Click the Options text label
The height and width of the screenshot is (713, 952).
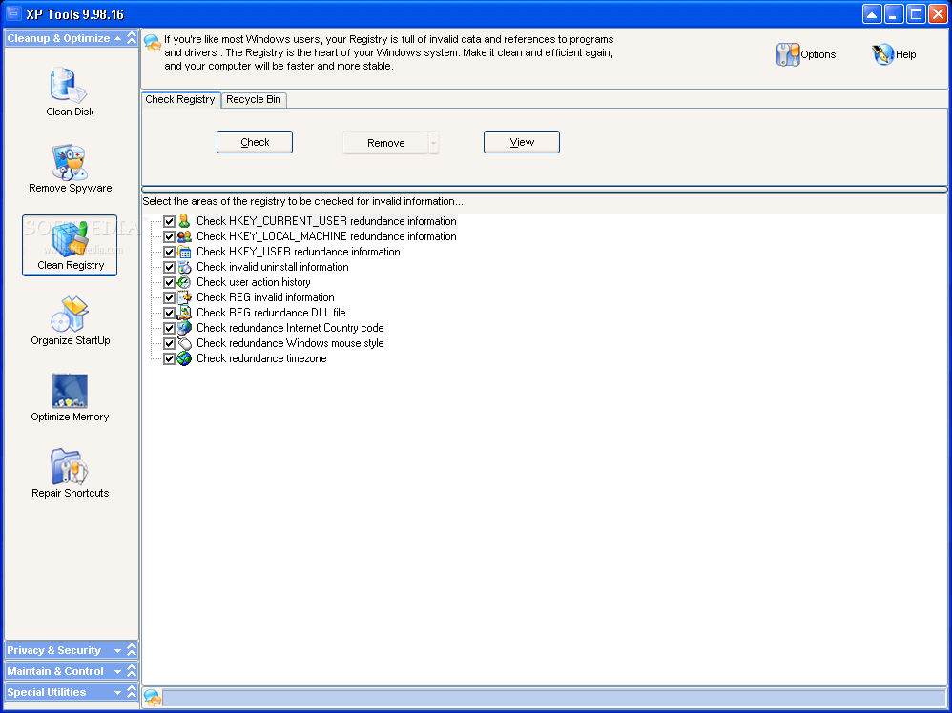click(x=817, y=54)
